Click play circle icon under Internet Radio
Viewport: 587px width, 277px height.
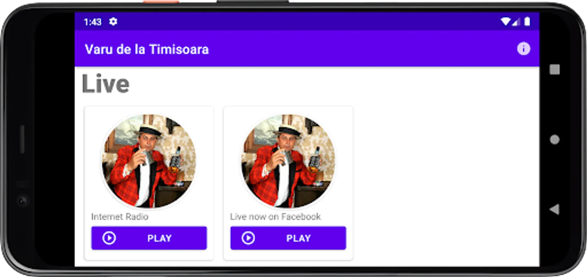(x=109, y=238)
